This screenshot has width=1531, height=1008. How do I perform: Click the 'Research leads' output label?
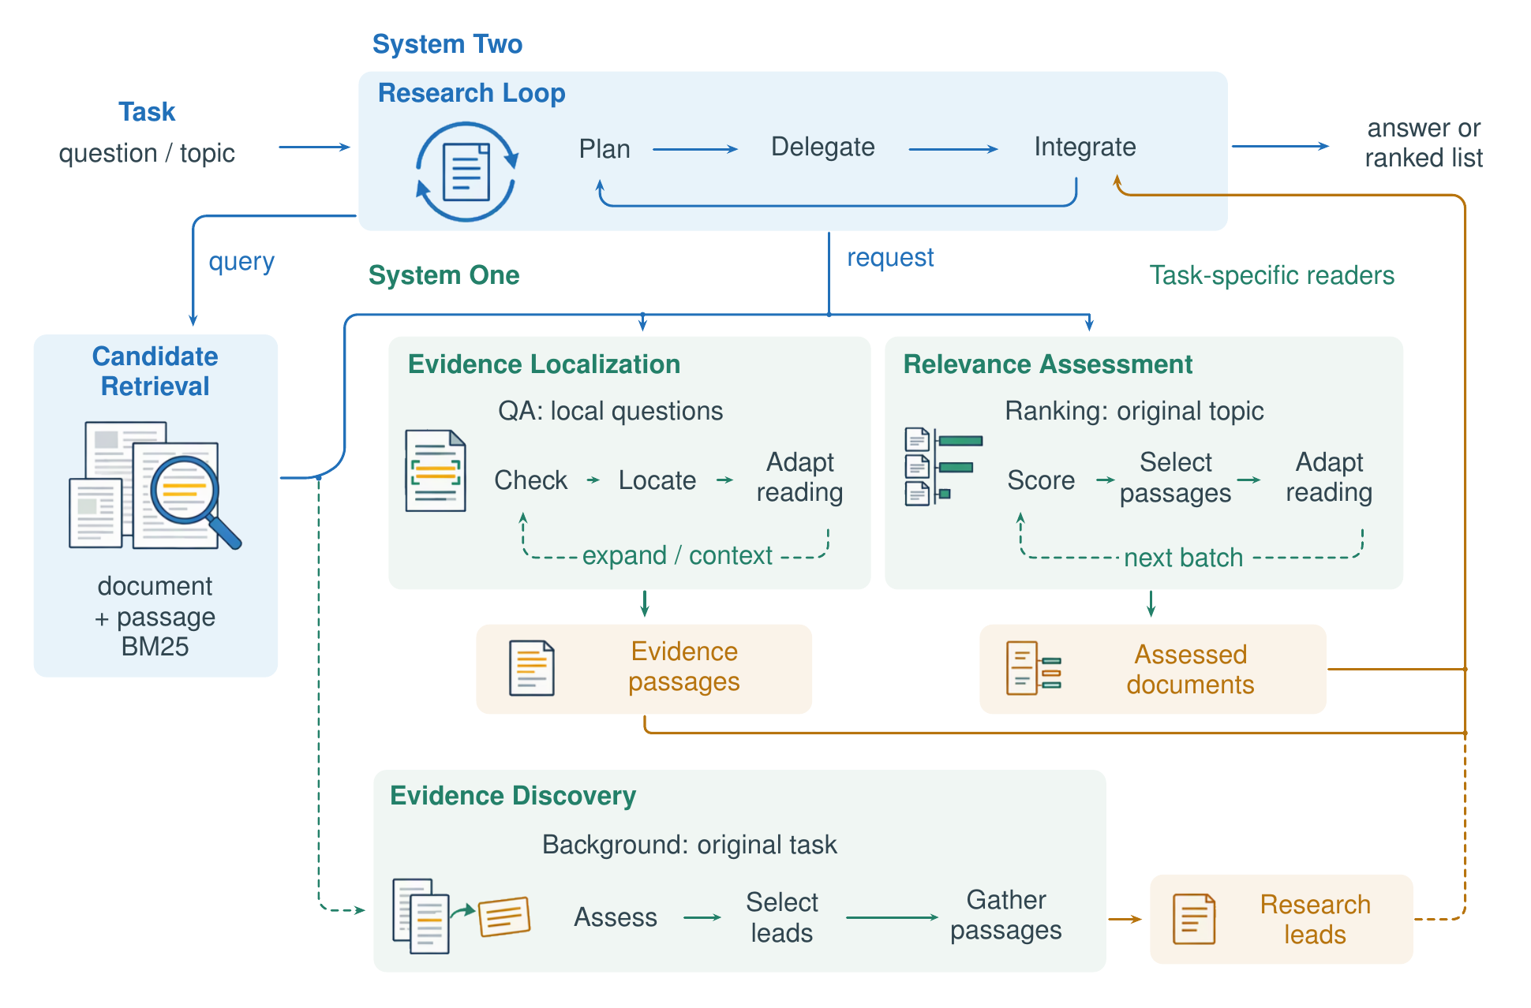click(1316, 920)
